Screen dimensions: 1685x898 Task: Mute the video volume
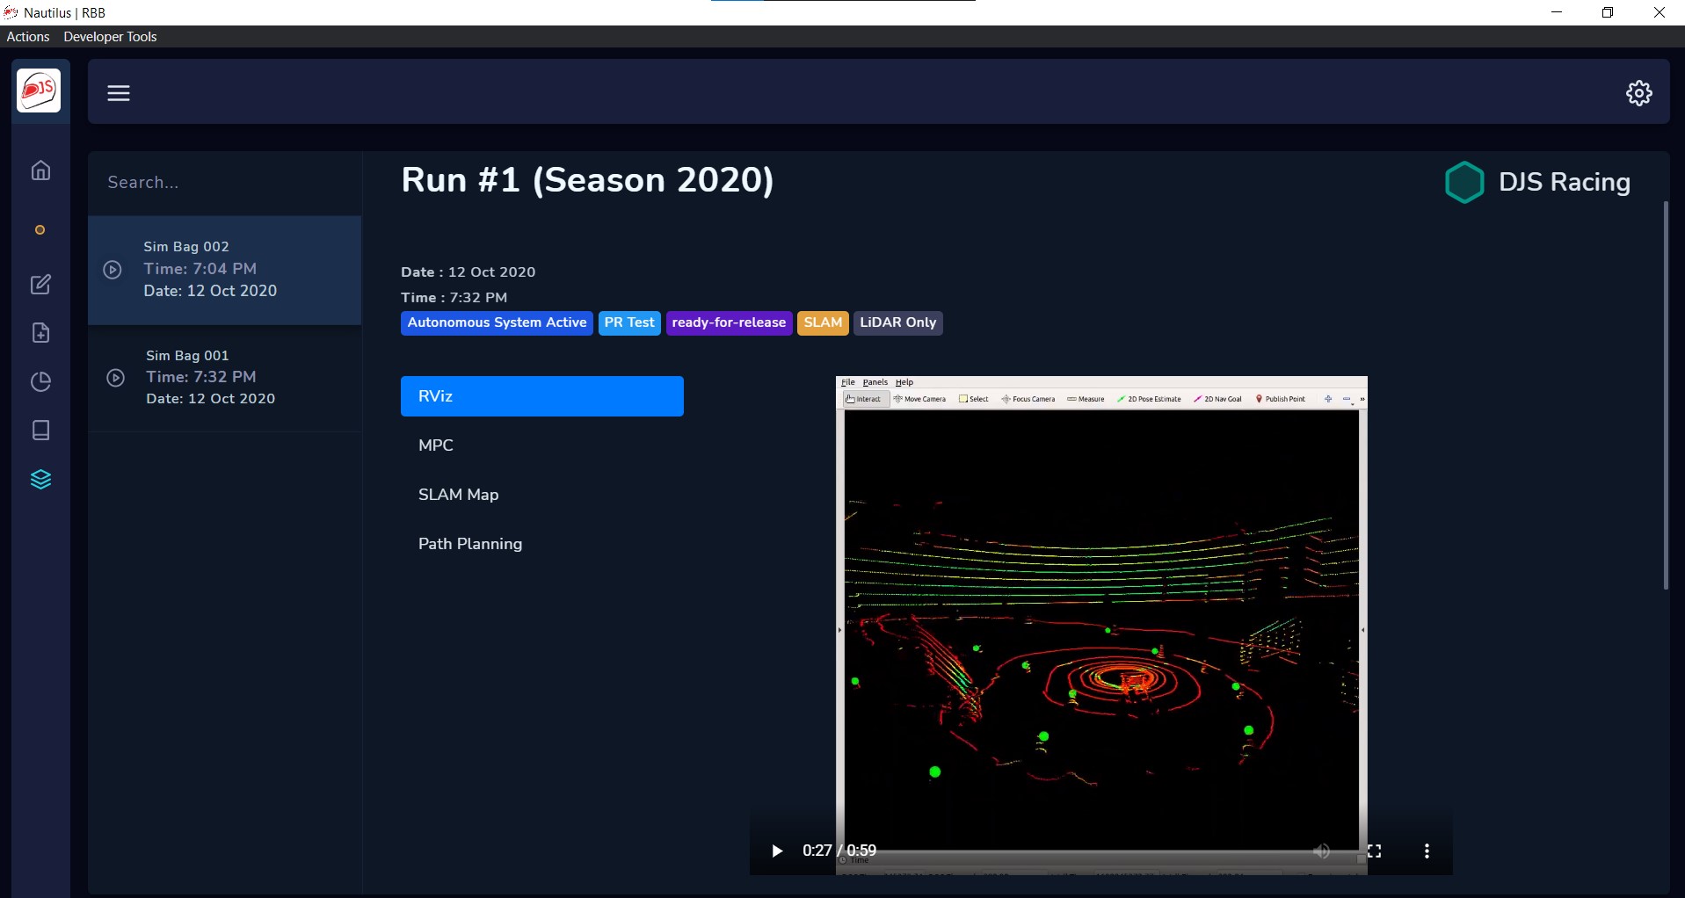click(1321, 851)
